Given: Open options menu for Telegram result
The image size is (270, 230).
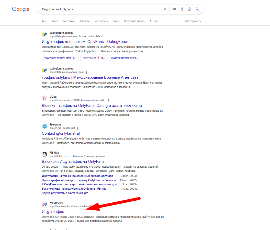Looking at the screenshot, I should click(x=78, y=128).
